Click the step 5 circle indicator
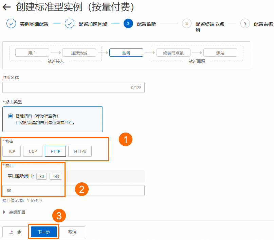 tap(245, 24)
